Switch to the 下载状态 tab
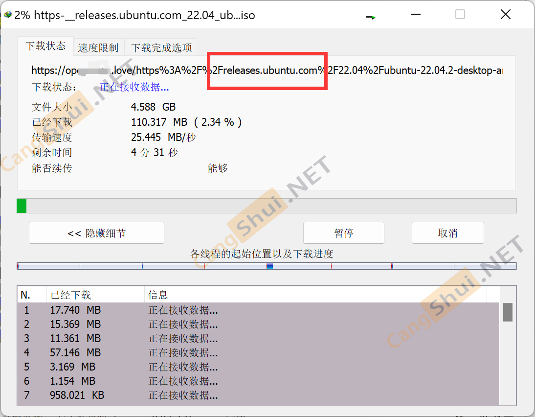Image resolution: width=535 pixels, height=417 pixels. coord(45,46)
